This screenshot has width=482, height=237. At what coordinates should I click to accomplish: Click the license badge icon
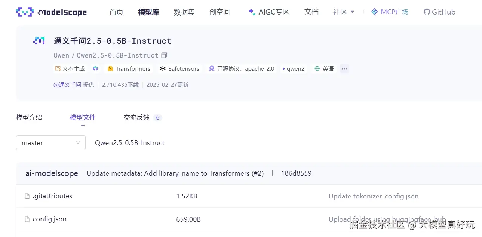[x=212, y=69]
